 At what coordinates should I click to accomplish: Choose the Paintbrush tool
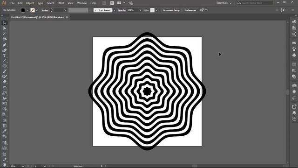[x=5, y=71]
